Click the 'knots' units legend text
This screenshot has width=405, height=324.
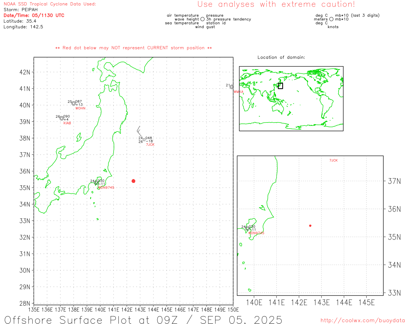333,27
